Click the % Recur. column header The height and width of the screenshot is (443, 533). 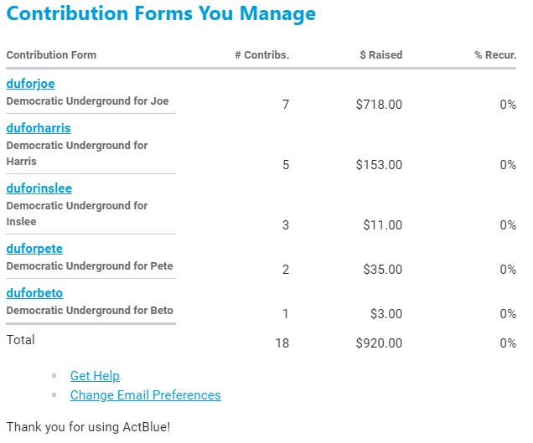(494, 55)
